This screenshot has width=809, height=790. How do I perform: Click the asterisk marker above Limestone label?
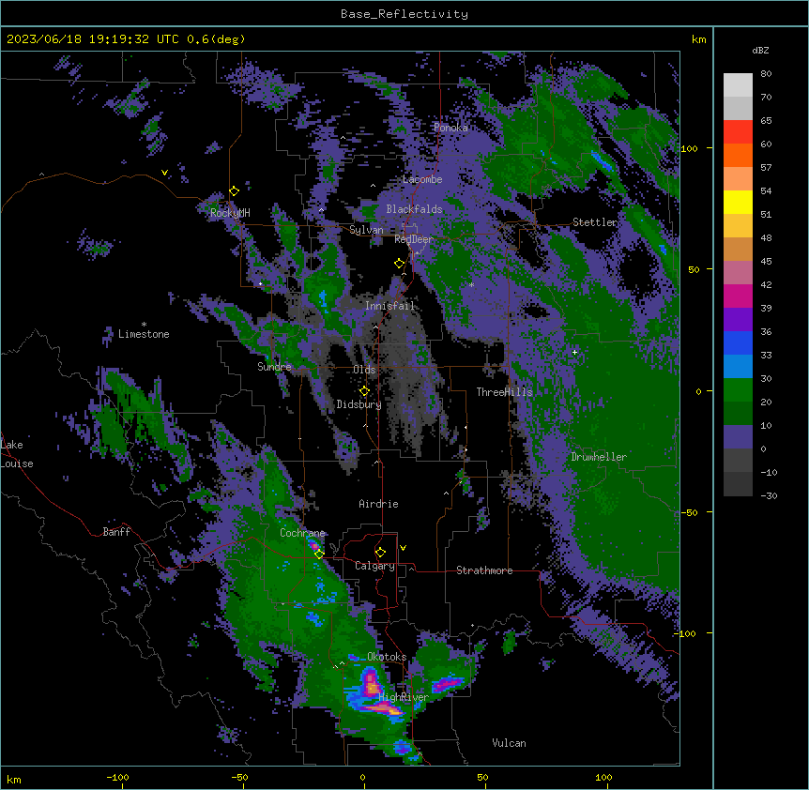(144, 325)
